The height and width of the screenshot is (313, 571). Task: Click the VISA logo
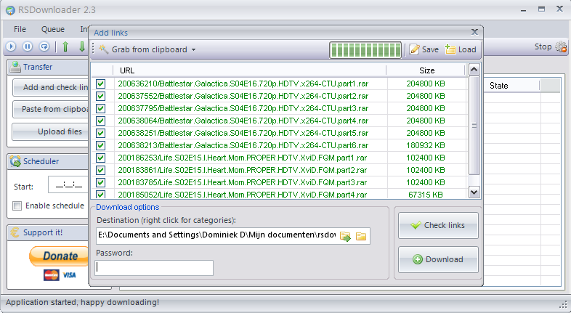69,275
